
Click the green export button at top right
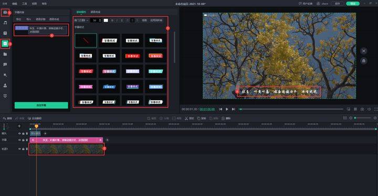pos(353,3)
